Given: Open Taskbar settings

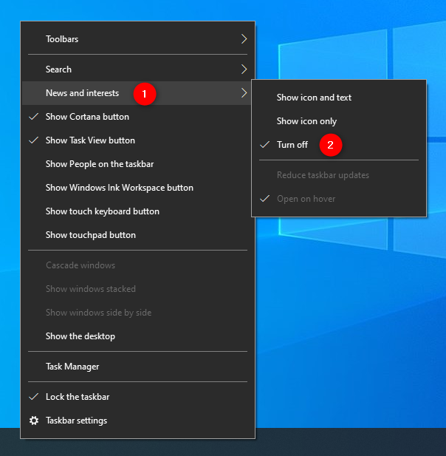Looking at the screenshot, I should [x=76, y=421].
